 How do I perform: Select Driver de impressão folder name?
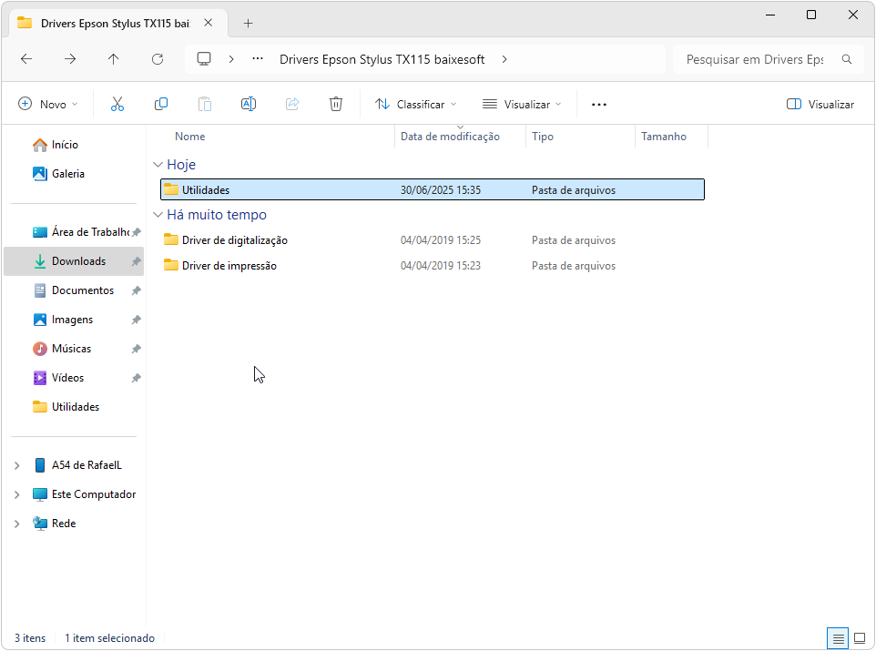click(229, 266)
